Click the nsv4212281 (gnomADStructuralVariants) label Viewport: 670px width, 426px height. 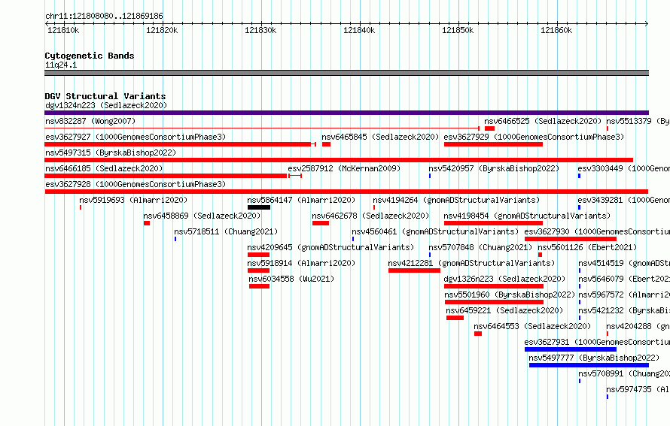pos(471,263)
